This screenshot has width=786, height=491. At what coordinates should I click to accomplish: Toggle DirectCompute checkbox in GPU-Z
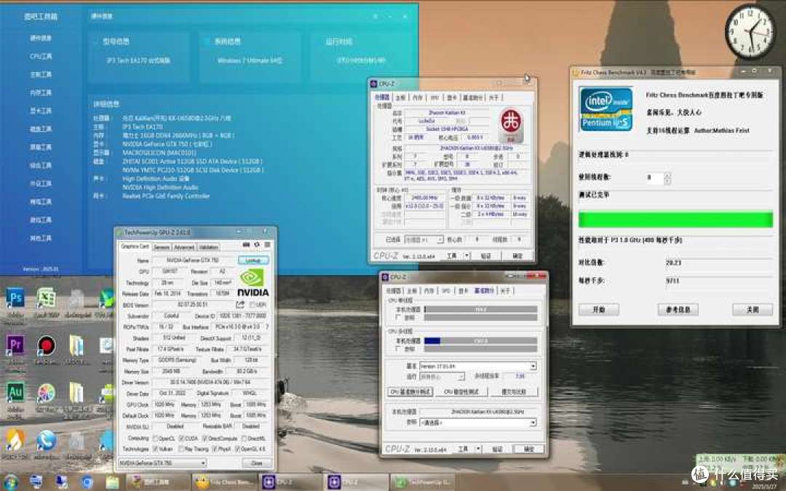coord(205,438)
